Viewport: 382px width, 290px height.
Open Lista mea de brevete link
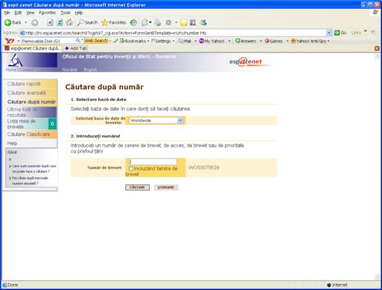coord(22,124)
